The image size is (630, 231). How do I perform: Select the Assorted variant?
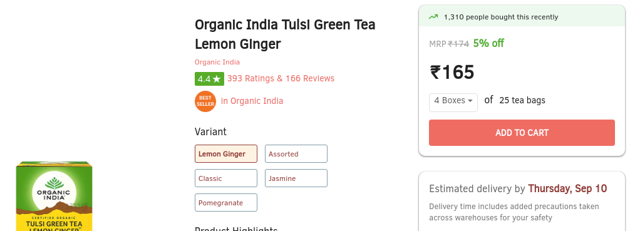[296, 154]
